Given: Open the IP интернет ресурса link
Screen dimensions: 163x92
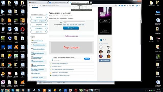Looking at the screenshot, I should point(38,61).
